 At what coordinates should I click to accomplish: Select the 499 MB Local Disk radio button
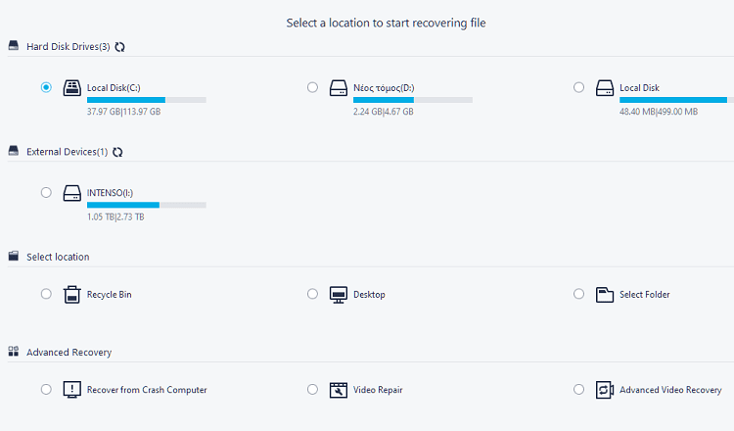[x=578, y=87]
